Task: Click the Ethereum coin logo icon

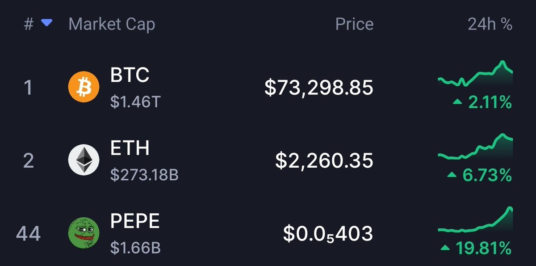Action: (83, 160)
